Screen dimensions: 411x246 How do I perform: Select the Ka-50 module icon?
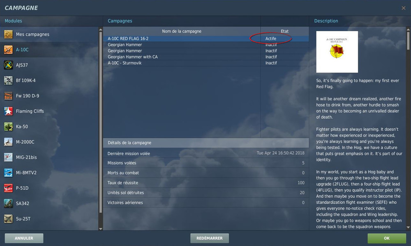[x=8, y=127]
